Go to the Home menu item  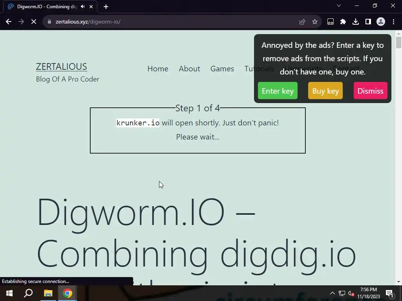point(158,69)
